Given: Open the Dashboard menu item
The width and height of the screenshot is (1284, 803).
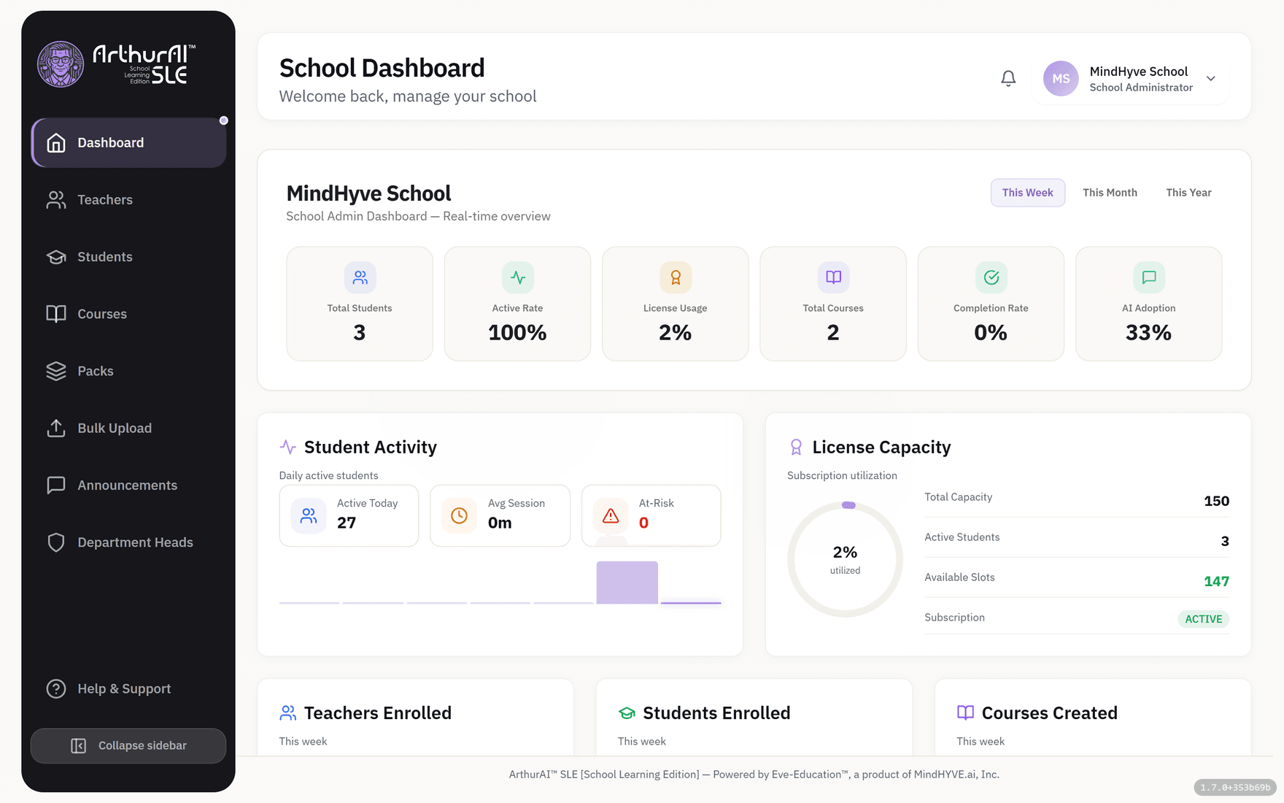Looking at the screenshot, I should 128,143.
